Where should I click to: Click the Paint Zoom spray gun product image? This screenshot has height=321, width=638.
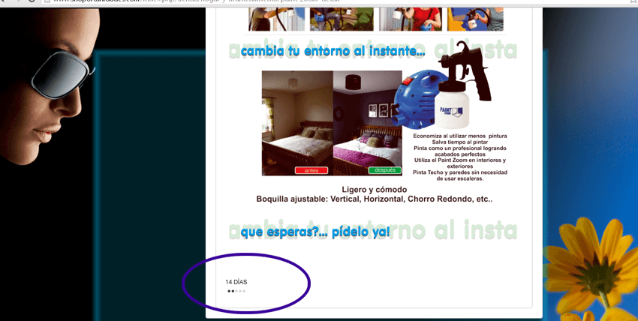coord(443,85)
